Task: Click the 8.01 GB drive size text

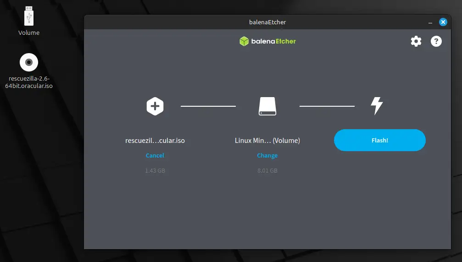Action: [x=267, y=170]
